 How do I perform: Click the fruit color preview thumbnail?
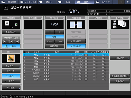tap(11, 58)
